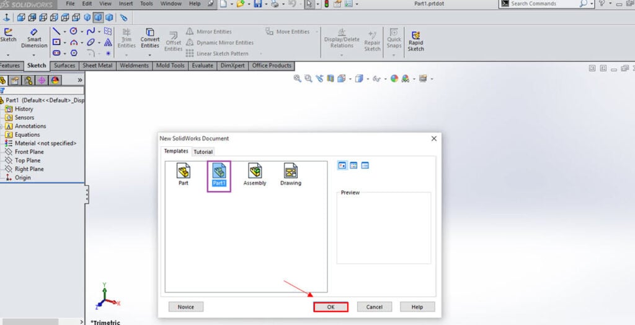Launch the Rapid Sketch tool
Viewport: 635px width, 325px height.
pyautogui.click(x=415, y=41)
